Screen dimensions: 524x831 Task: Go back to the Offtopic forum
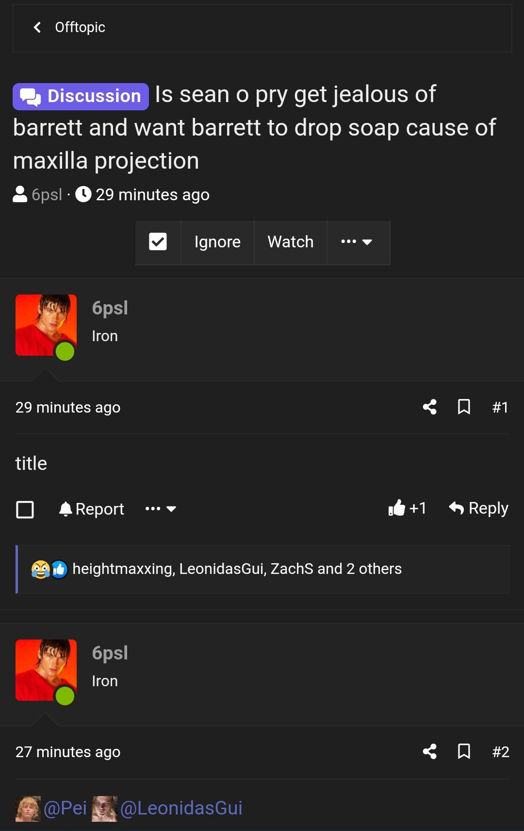pos(69,27)
